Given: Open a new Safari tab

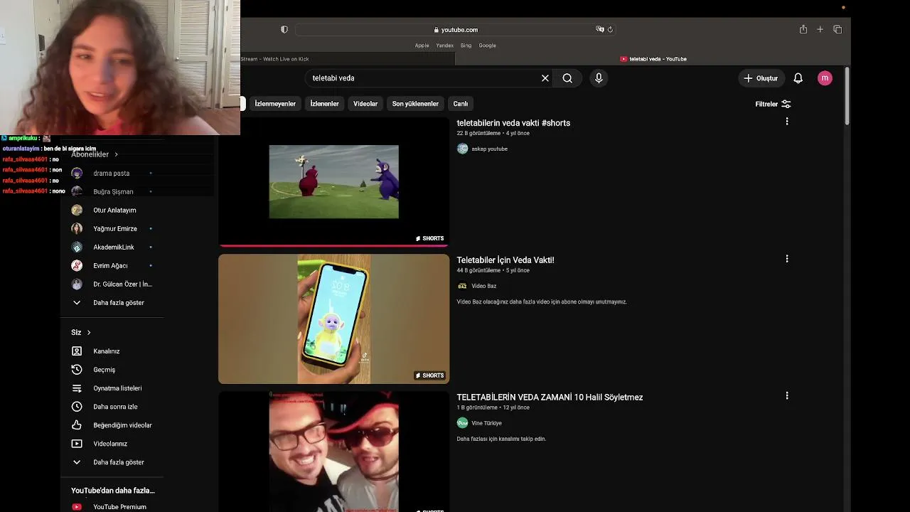Looking at the screenshot, I should 820,29.
